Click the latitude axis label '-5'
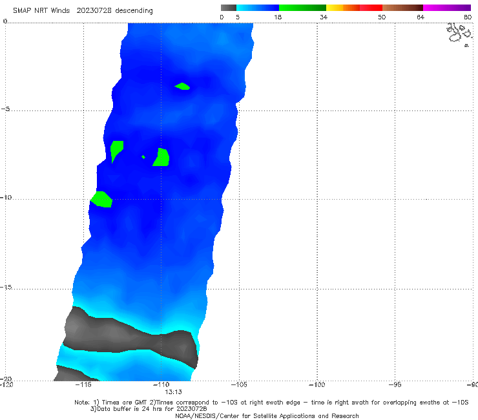478x420 pixels. [6, 109]
